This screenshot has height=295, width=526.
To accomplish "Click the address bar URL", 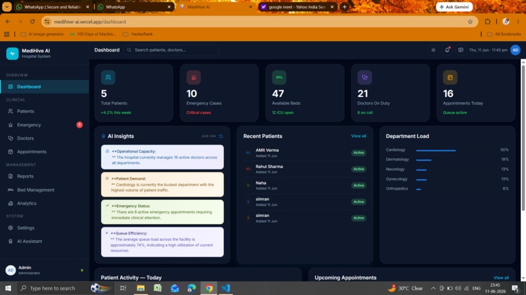I will [x=90, y=21].
